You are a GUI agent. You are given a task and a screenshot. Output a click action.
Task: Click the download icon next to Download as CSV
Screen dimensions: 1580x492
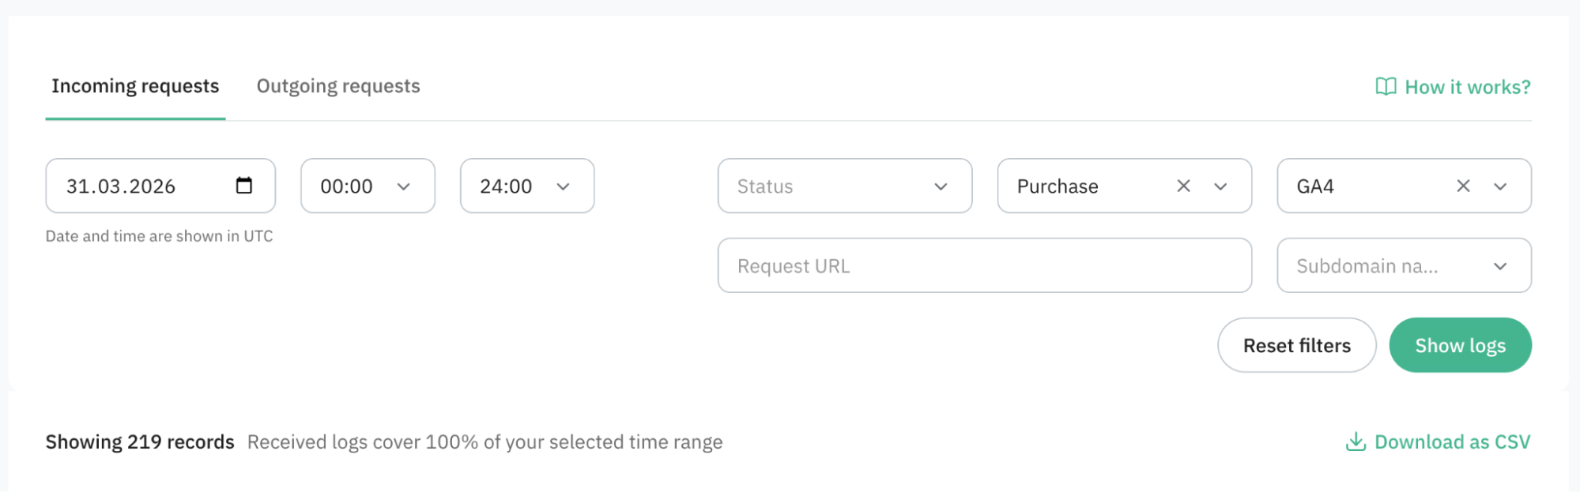click(x=1356, y=441)
